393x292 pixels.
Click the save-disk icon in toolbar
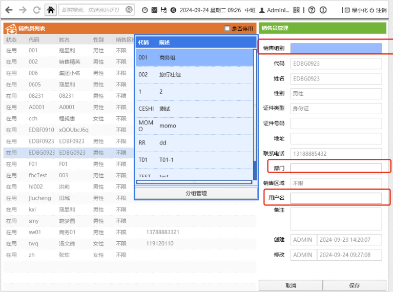(x=163, y=10)
